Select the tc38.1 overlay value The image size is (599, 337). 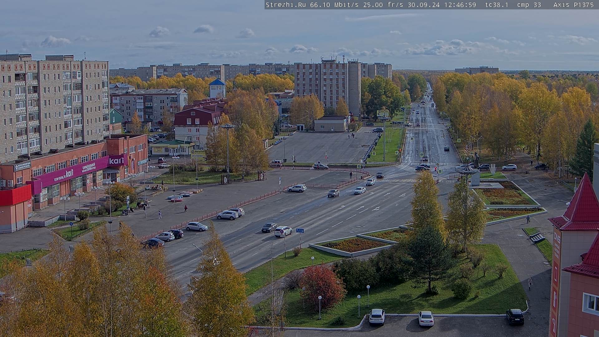pos(497,5)
